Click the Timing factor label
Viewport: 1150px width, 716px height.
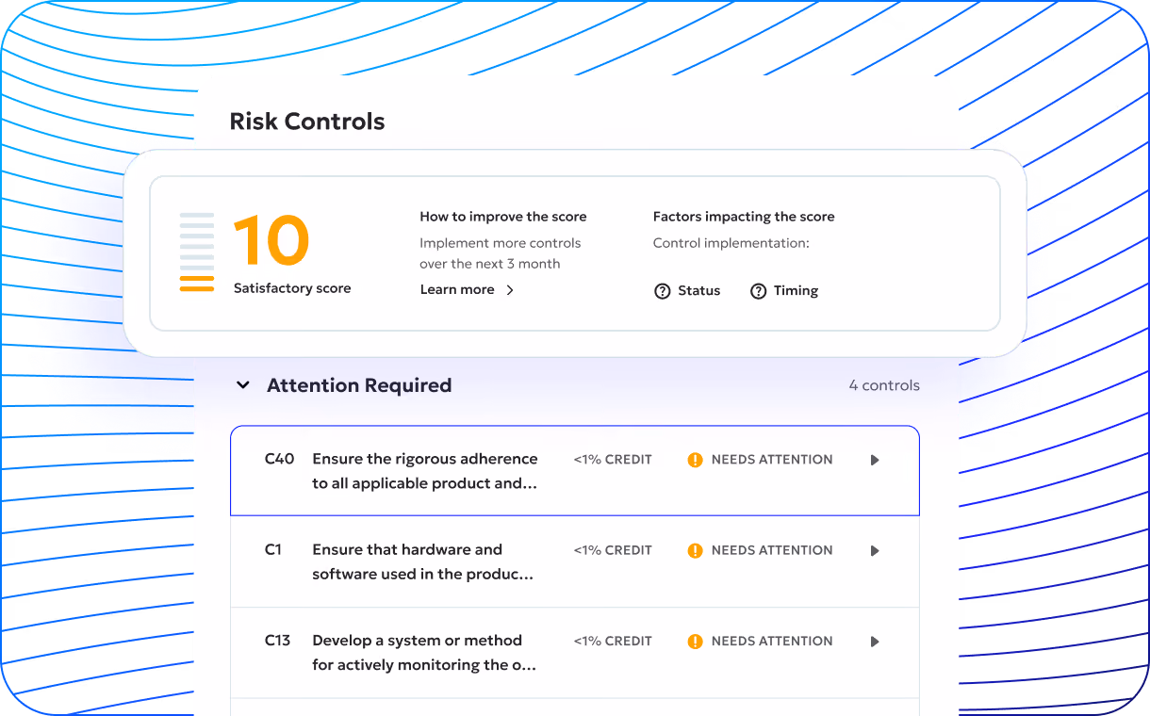point(796,291)
